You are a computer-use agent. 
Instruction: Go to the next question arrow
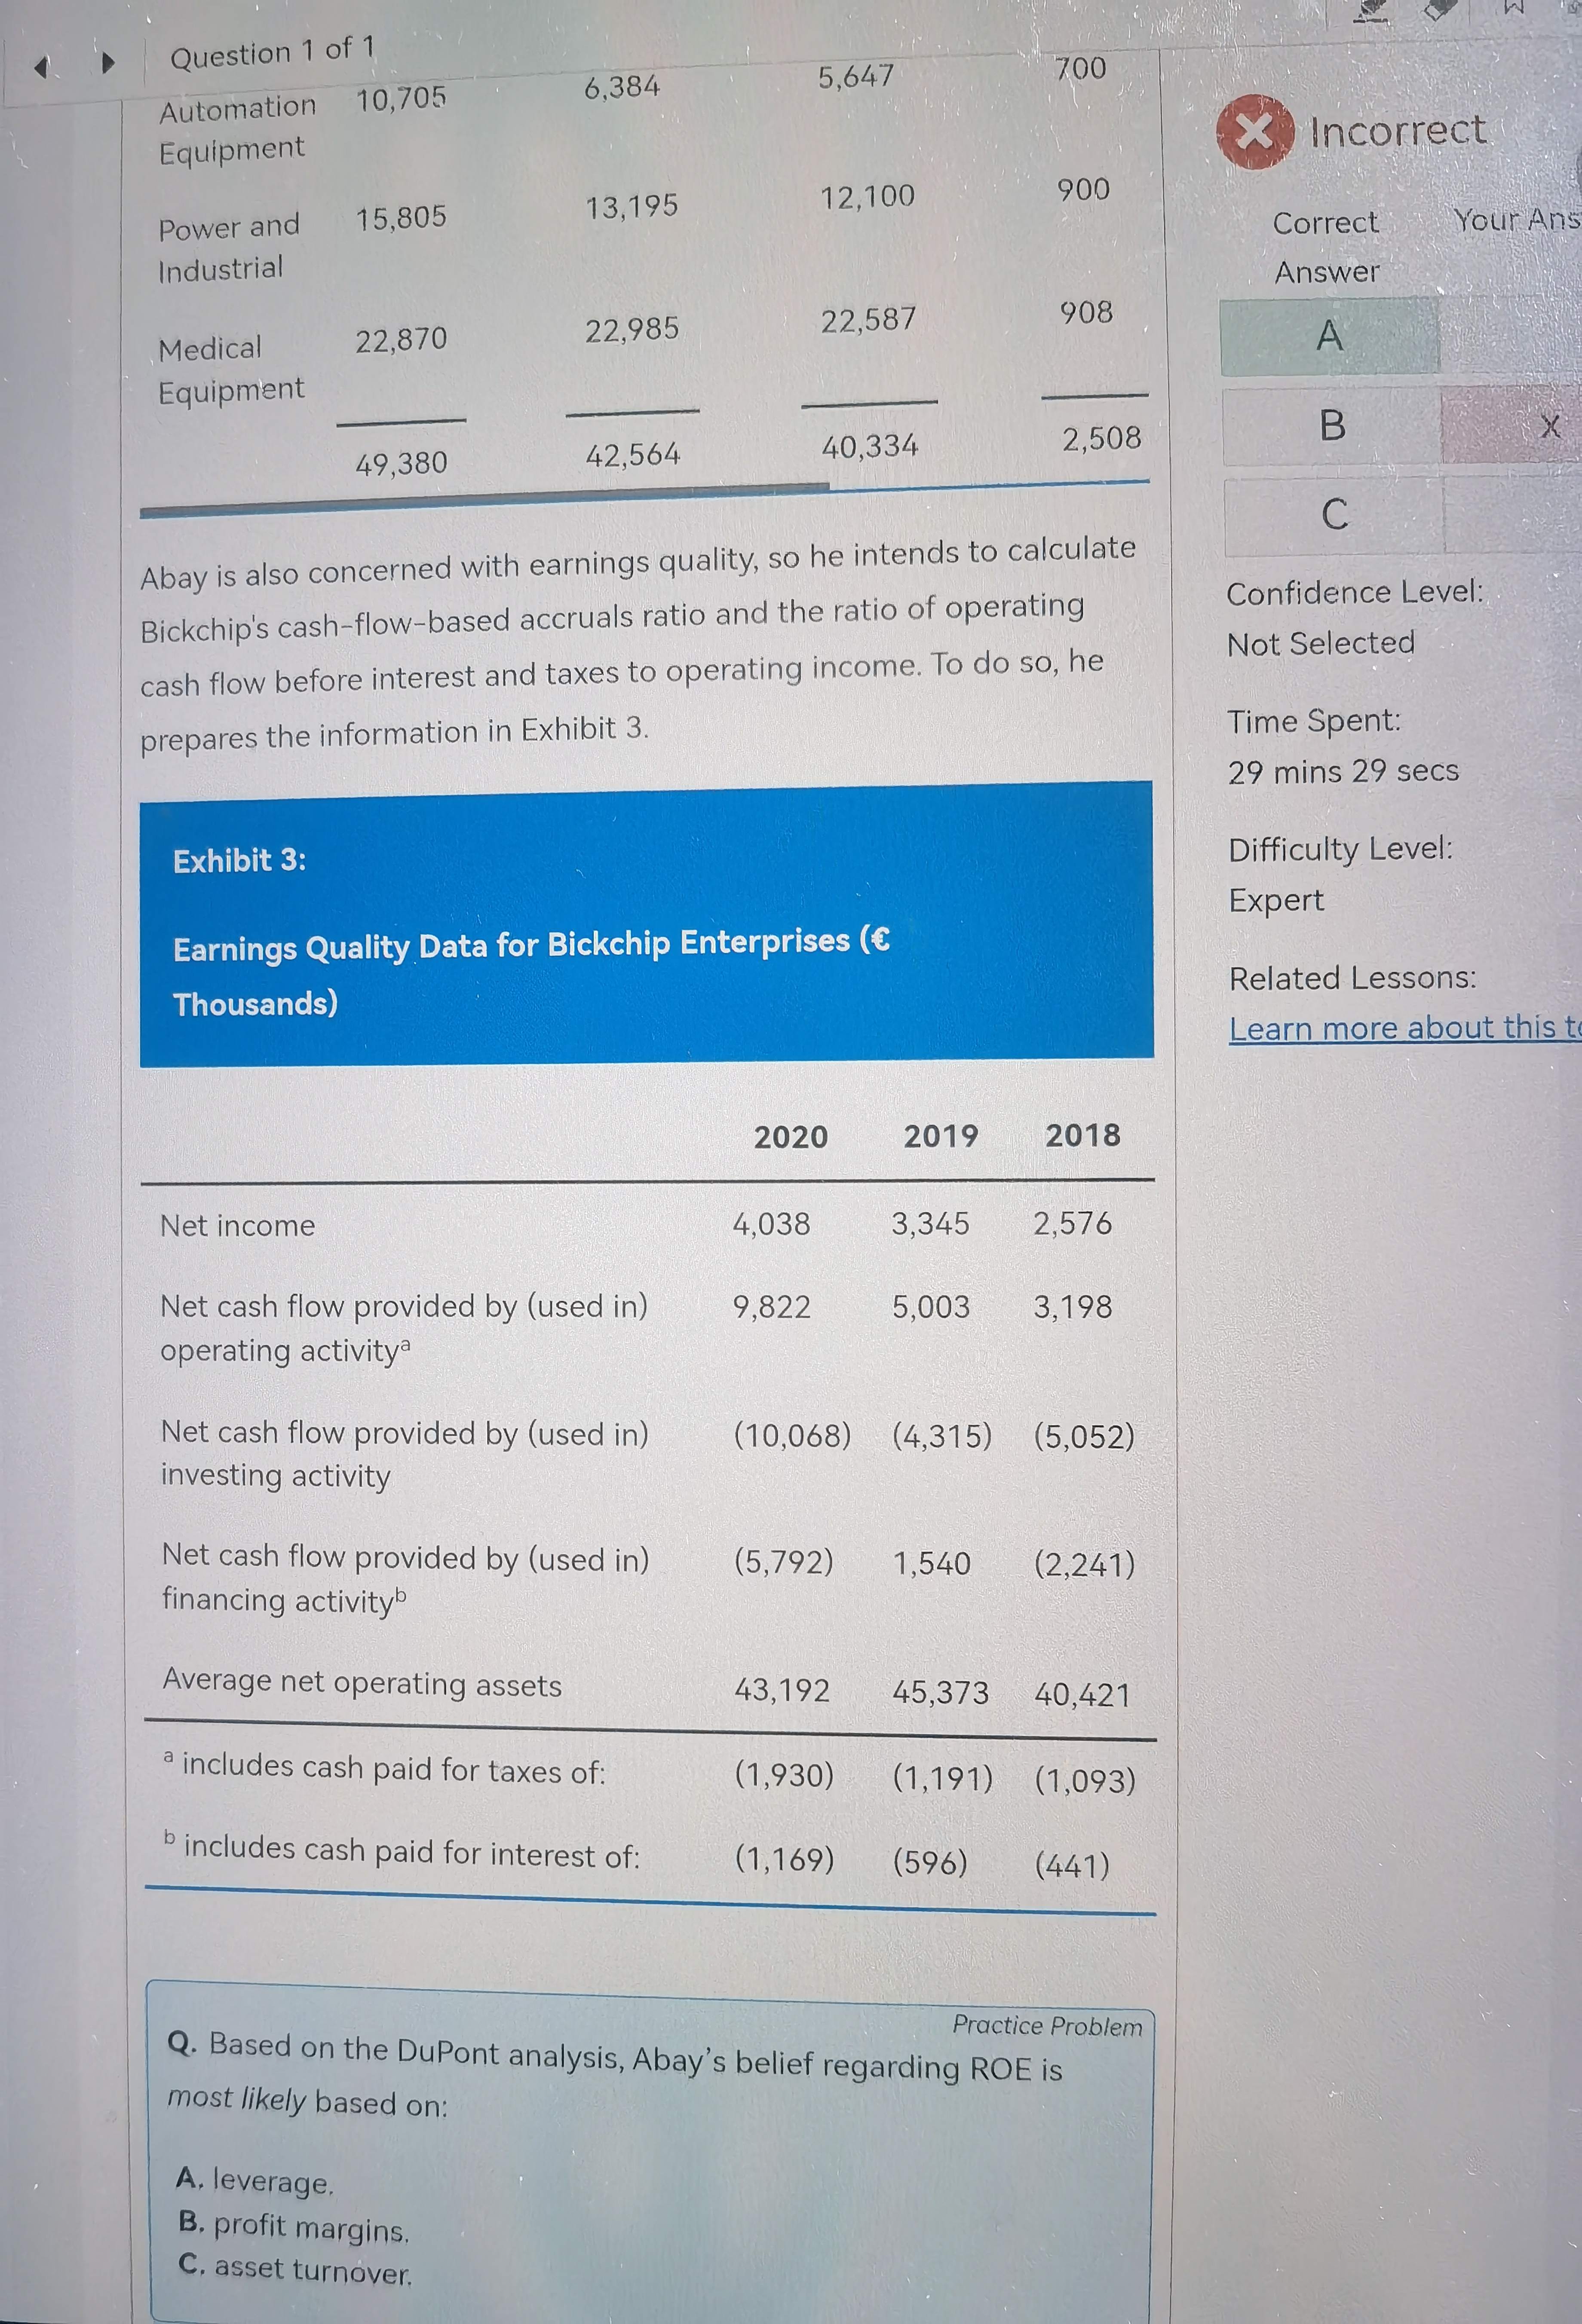[108, 63]
